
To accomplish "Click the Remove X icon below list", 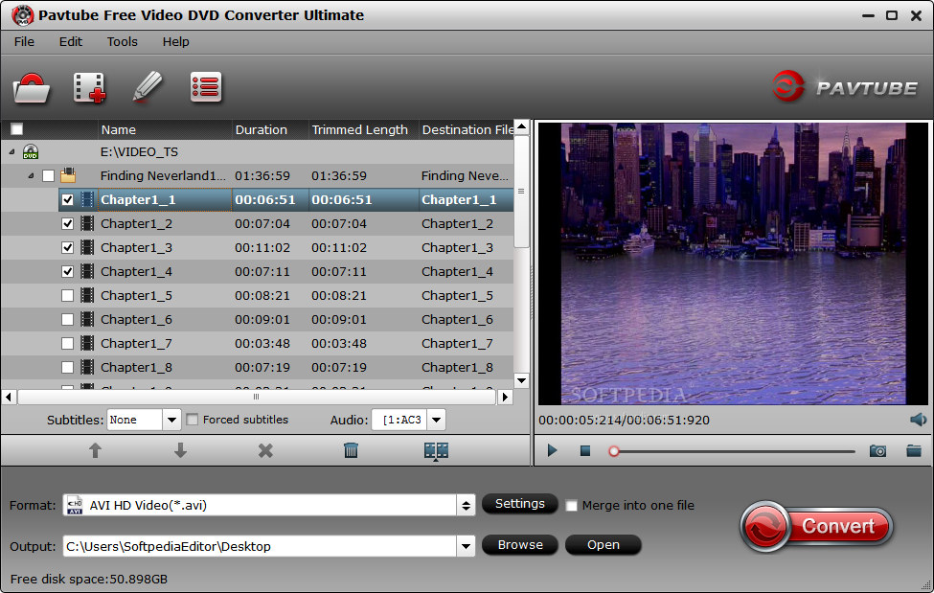I will click(265, 450).
